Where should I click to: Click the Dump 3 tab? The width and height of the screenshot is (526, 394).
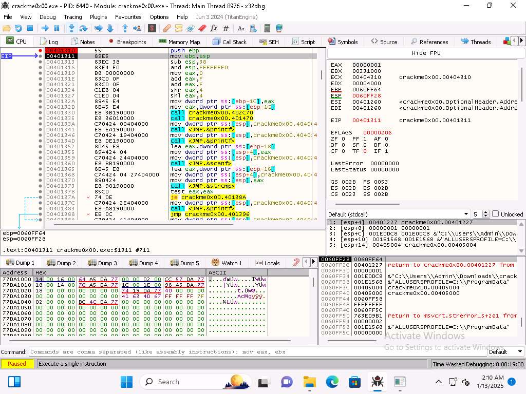click(x=103, y=263)
